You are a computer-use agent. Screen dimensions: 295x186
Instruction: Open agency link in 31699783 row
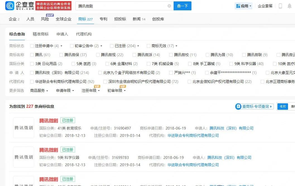[193, 165]
